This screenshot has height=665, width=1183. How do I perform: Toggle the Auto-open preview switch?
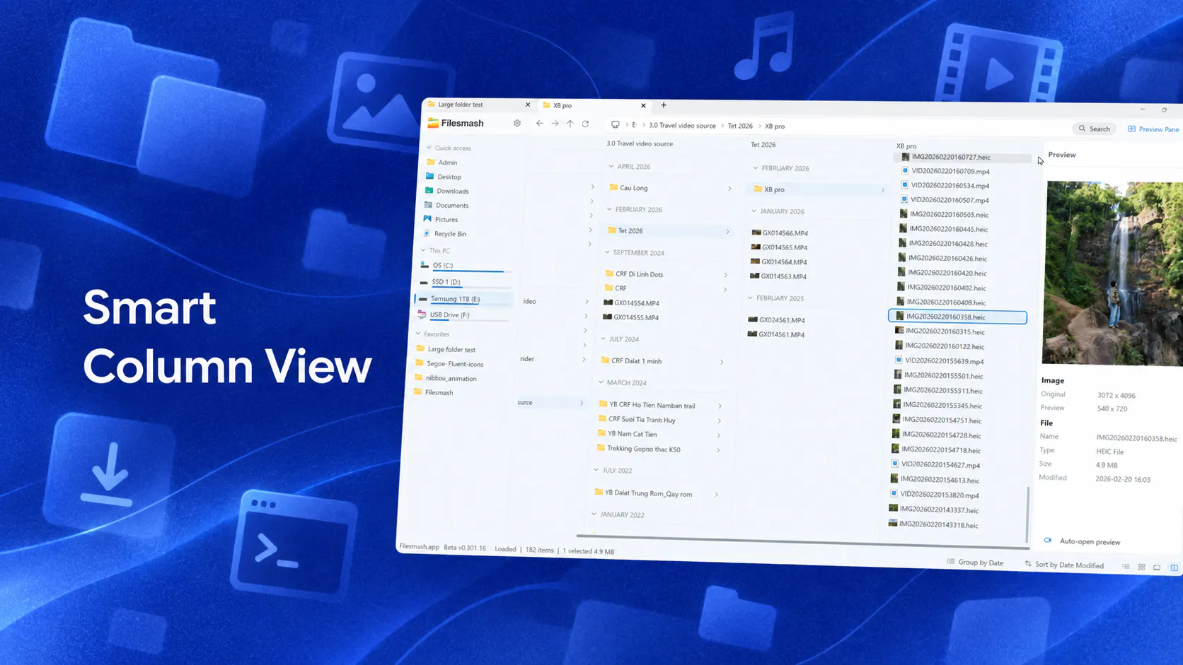click(1048, 541)
